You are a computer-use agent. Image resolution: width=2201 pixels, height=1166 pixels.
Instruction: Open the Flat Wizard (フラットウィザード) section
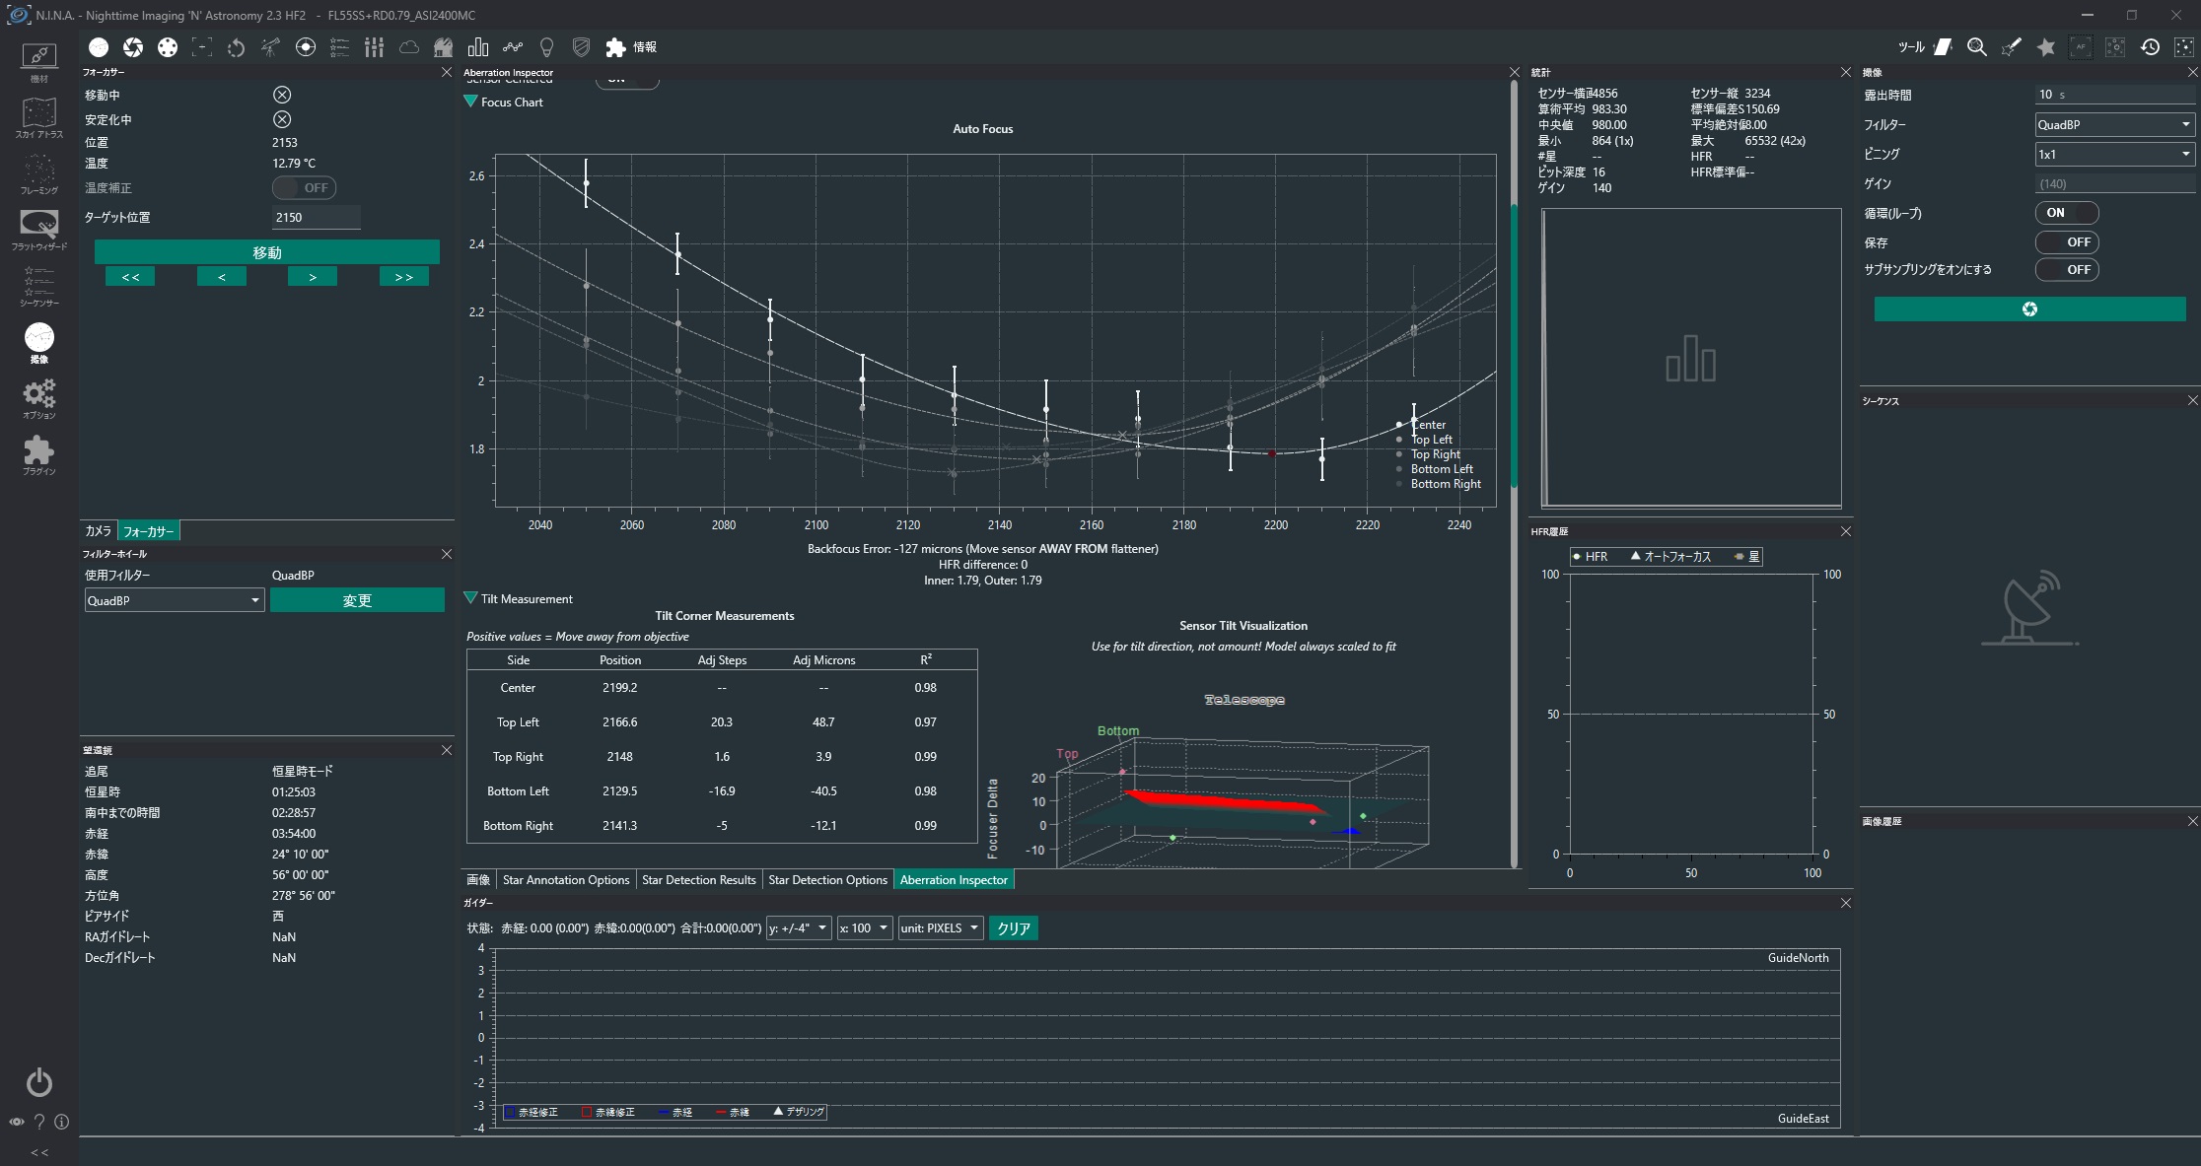click(38, 231)
